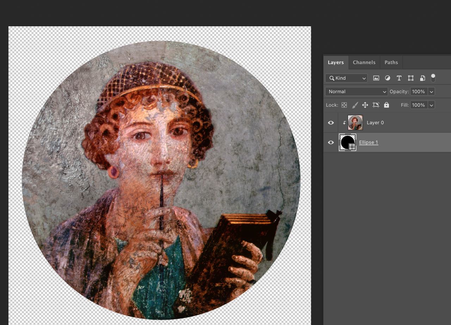Click the Ellipse 1 layer name
This screenshot has width=451, height=325.
369,143
